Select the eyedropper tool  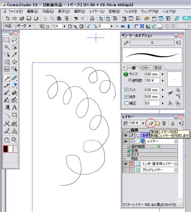coord(14,54)
